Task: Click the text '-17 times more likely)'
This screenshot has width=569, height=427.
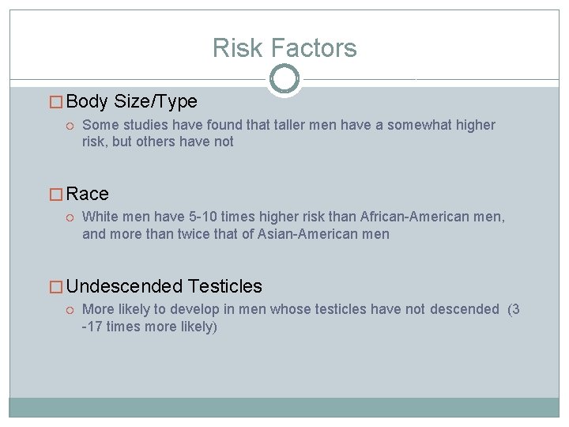Action: (x=149, y=327)
